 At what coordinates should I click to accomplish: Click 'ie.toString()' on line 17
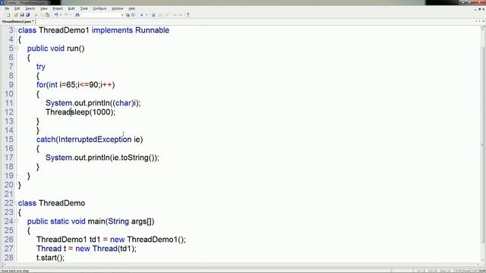[x=134, y=158]
